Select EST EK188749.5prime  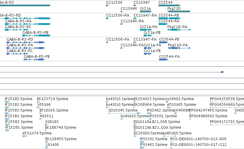tap(60, 128)
